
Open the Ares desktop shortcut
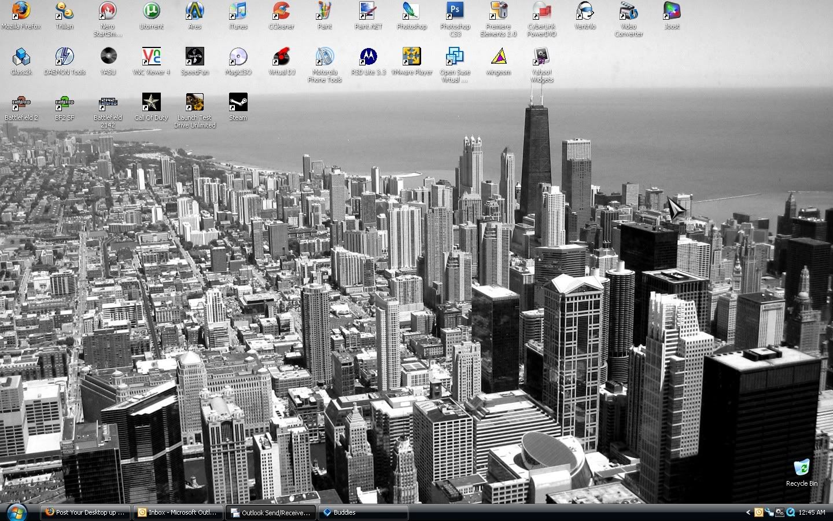[195, 16]
